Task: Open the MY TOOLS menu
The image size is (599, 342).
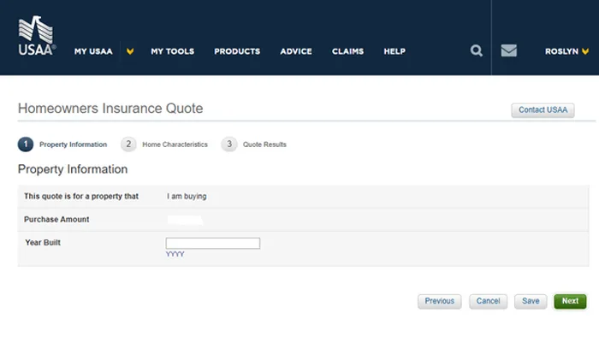Action: tap(172, 51)
